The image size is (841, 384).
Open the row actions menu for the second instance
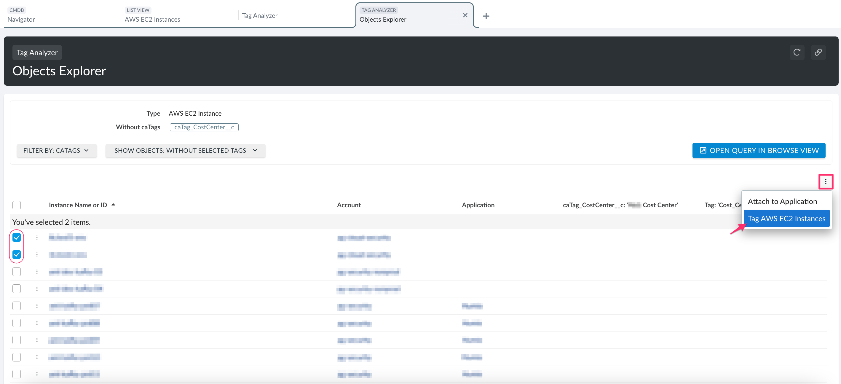pyautogui.click(x=37, y=254)
